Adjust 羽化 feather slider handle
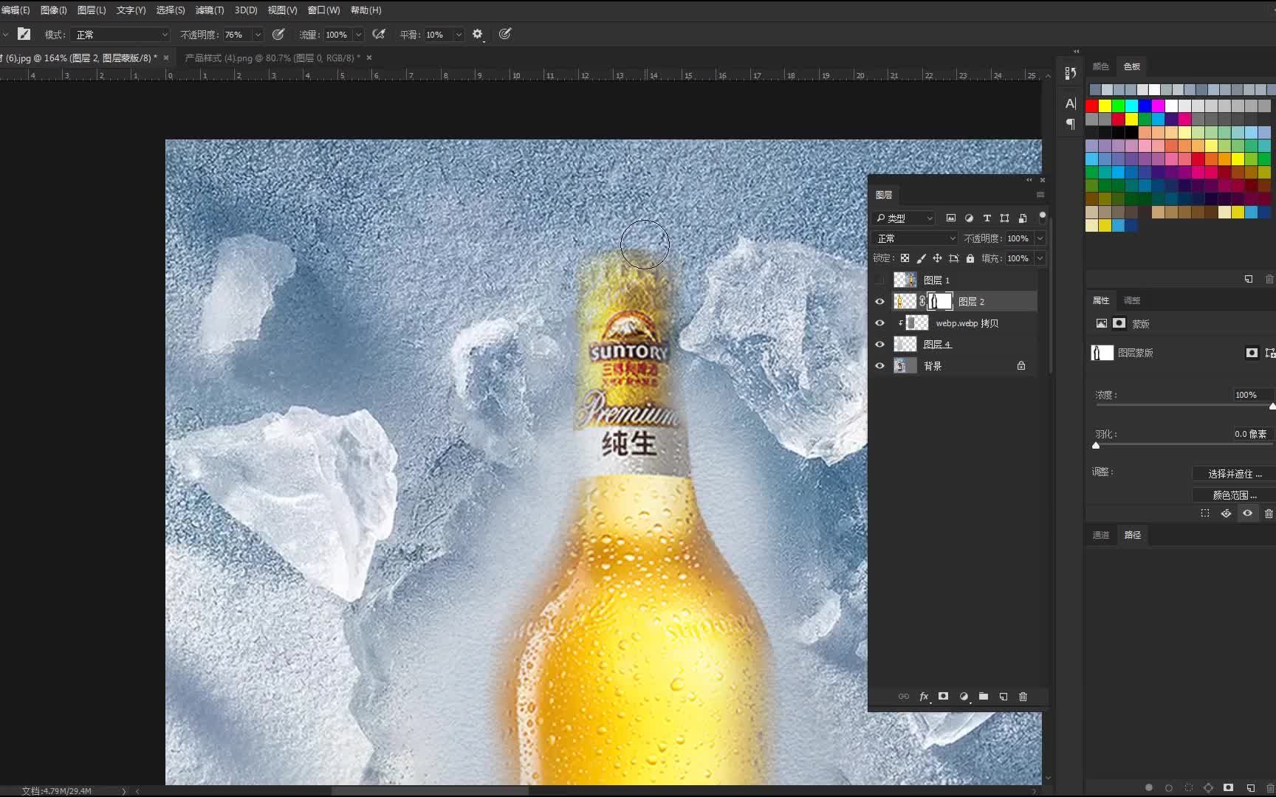This screenshot has height=797, width=1276. (1096, 445)
